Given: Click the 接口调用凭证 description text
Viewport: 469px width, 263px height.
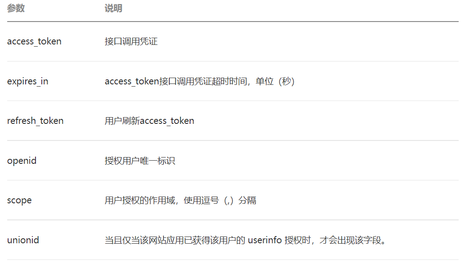Looking at the screenshot, I should [131, 41].
